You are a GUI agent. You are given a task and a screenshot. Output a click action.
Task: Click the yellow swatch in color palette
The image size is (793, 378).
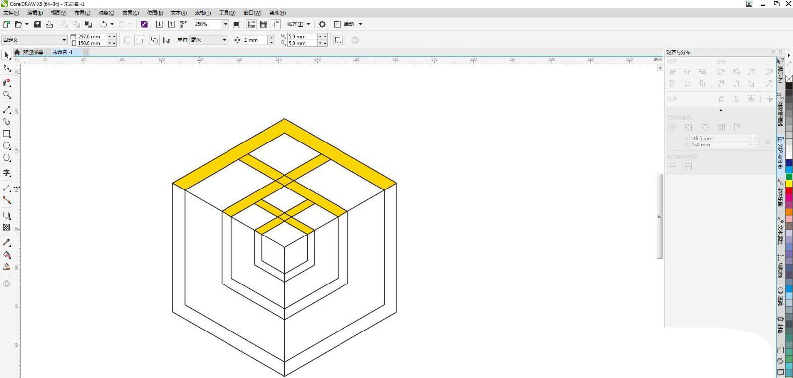click(789, 184)
